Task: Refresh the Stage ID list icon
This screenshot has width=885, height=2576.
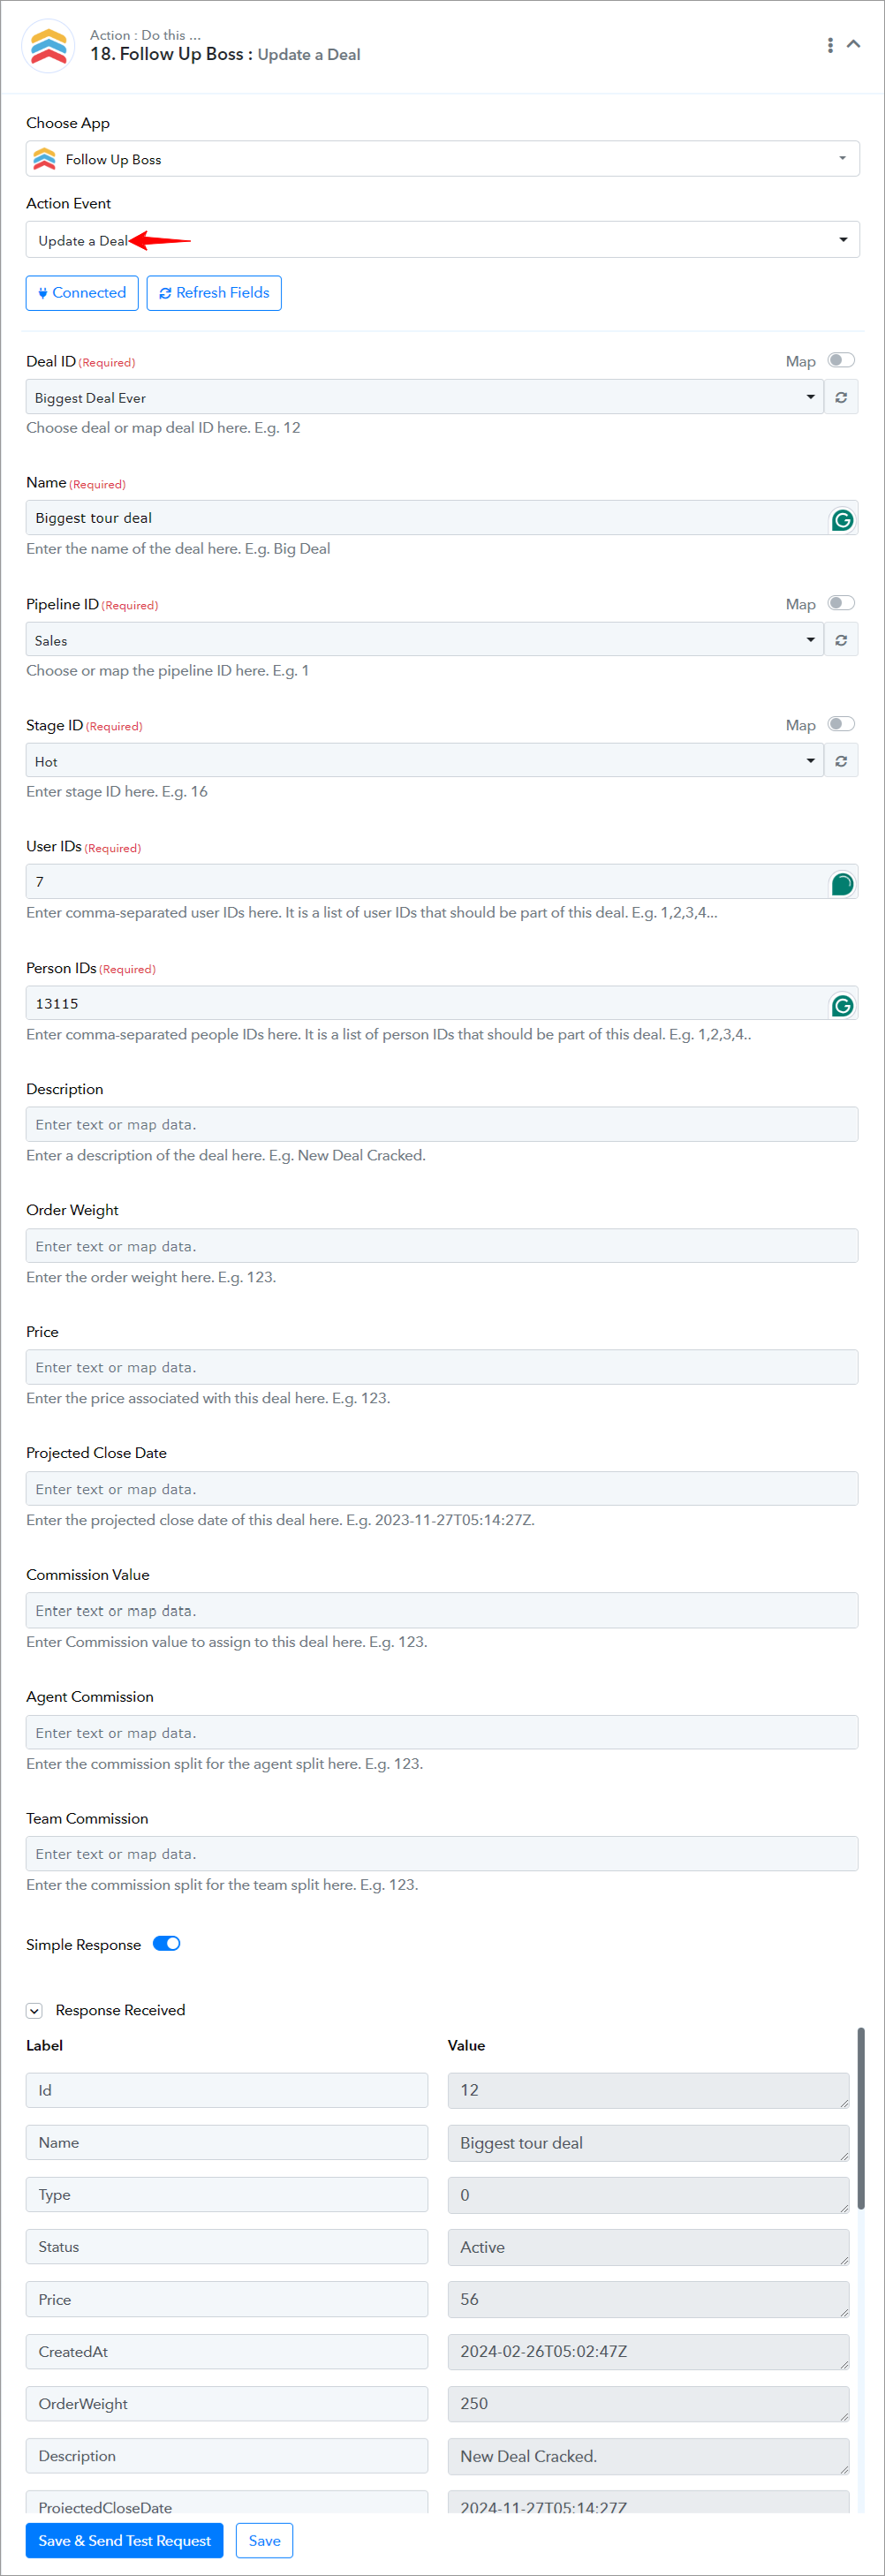Action: (841, 761)
